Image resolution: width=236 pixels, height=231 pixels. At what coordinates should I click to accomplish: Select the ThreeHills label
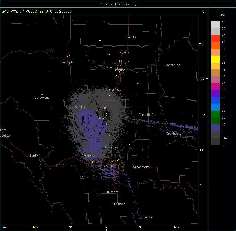click(x=147, y=115)
